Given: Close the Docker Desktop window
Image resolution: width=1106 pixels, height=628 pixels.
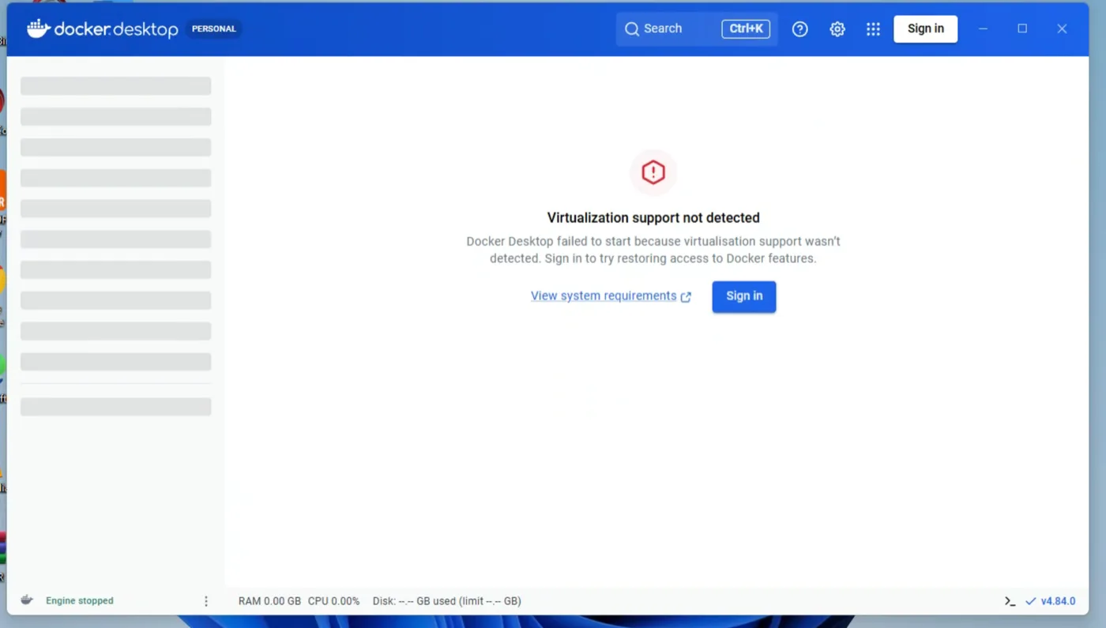Looking at the screenshot, I should 1062,28.
